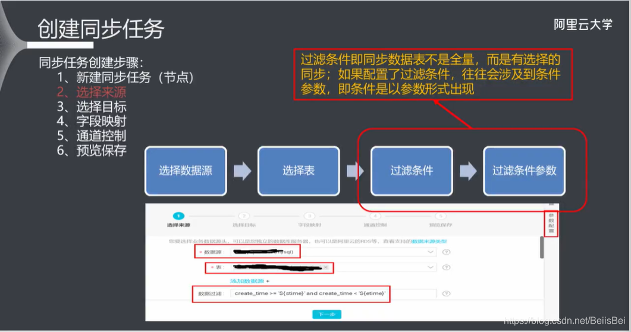Open the 参数配置 side tab
The height and width of the screenshot is (332, 631).
tap(551, 223)
